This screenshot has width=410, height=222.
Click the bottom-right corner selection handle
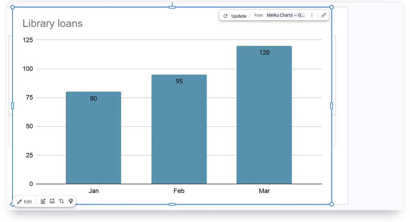pyautogui.click(x=331, y=204)
